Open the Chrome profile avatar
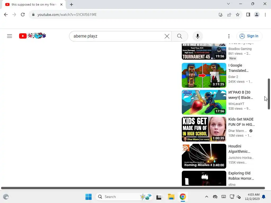The image size is (271, 203). coord(257,15)
